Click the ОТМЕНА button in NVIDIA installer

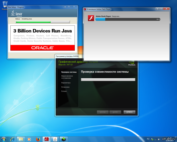(130, 112)
